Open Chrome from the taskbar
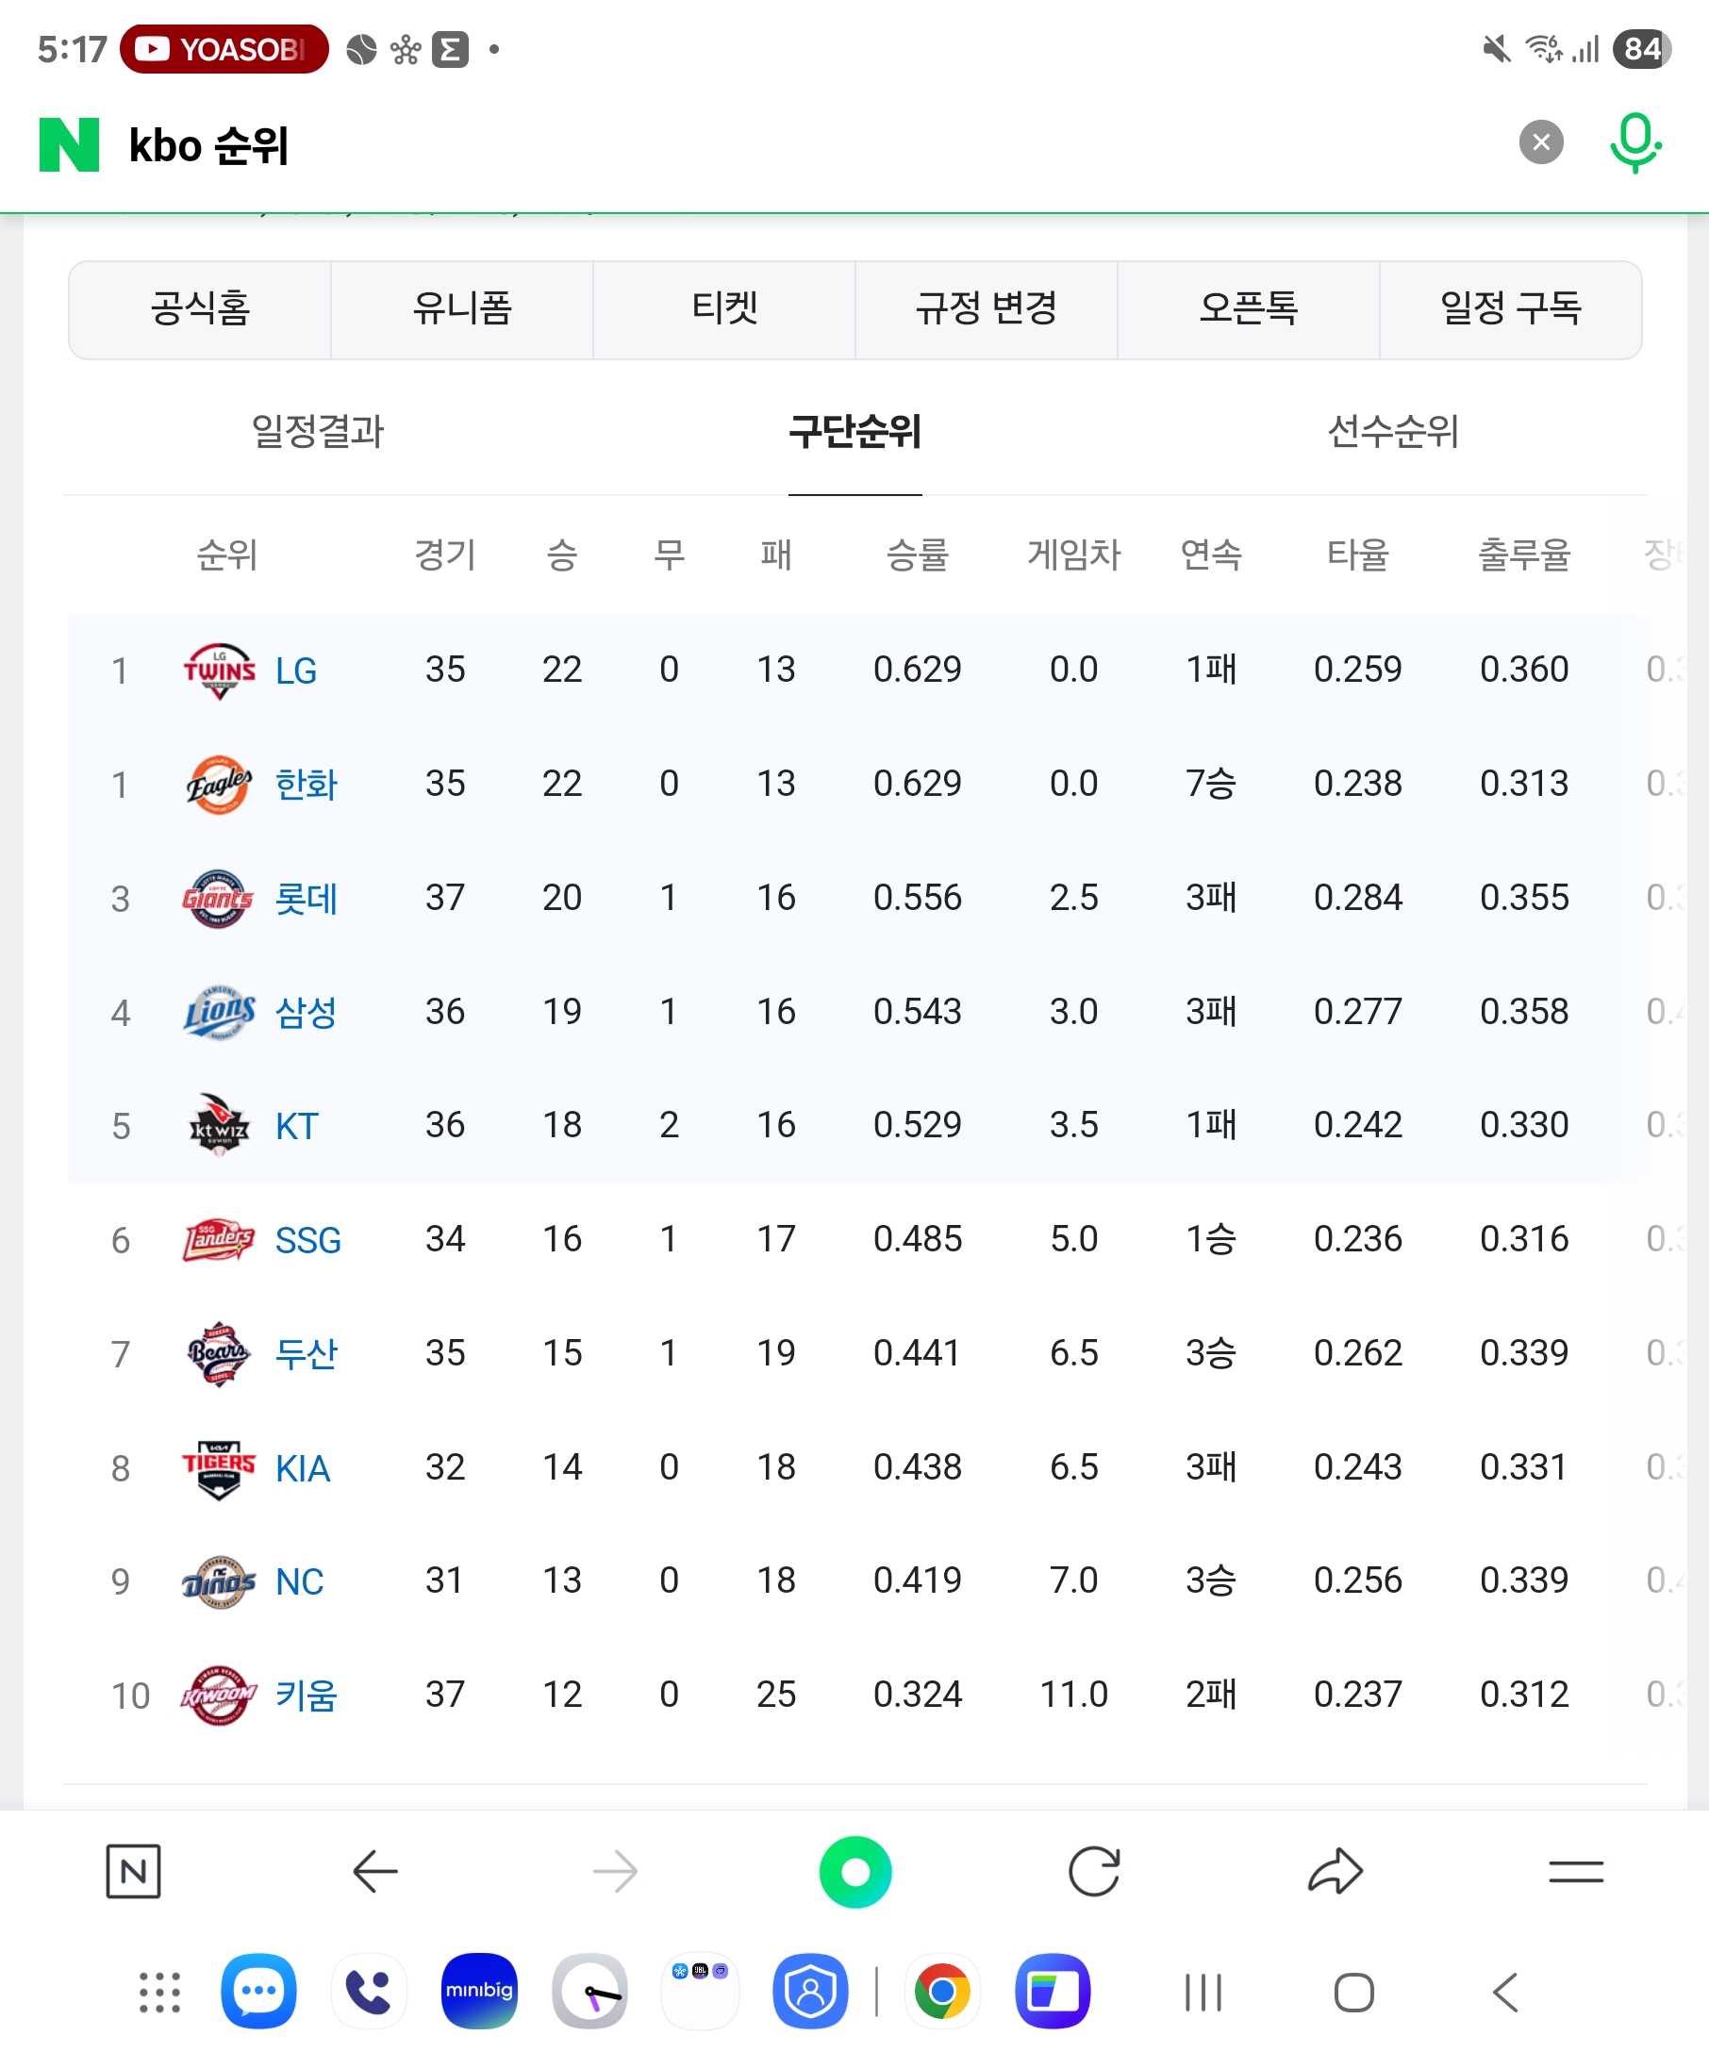Screen dimensions: 1709x2052 pos(942,1992)
